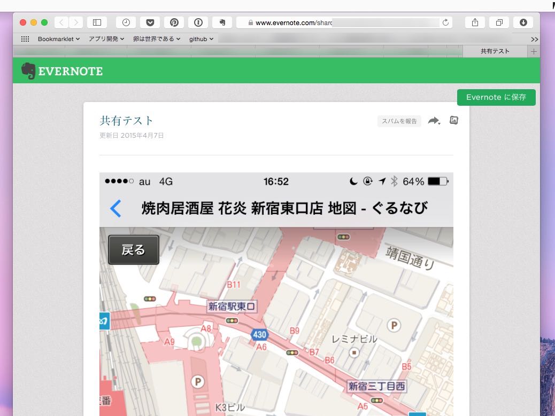Click the update date 2015年4月7日
555x416 pixels.
pyautogui.click(x=142, y=135)
